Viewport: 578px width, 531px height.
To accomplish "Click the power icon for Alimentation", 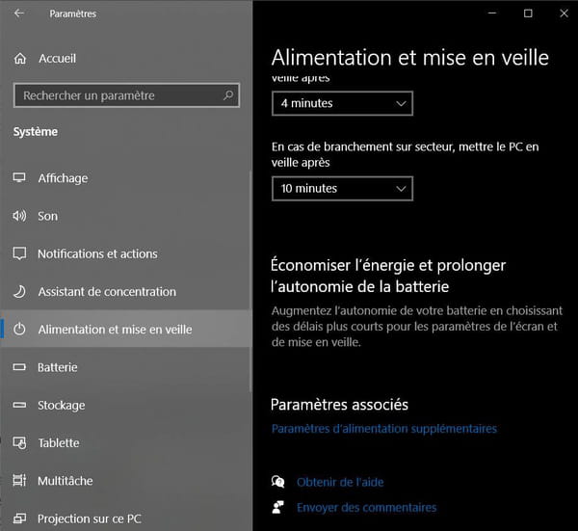I will (x=19, y=329).
